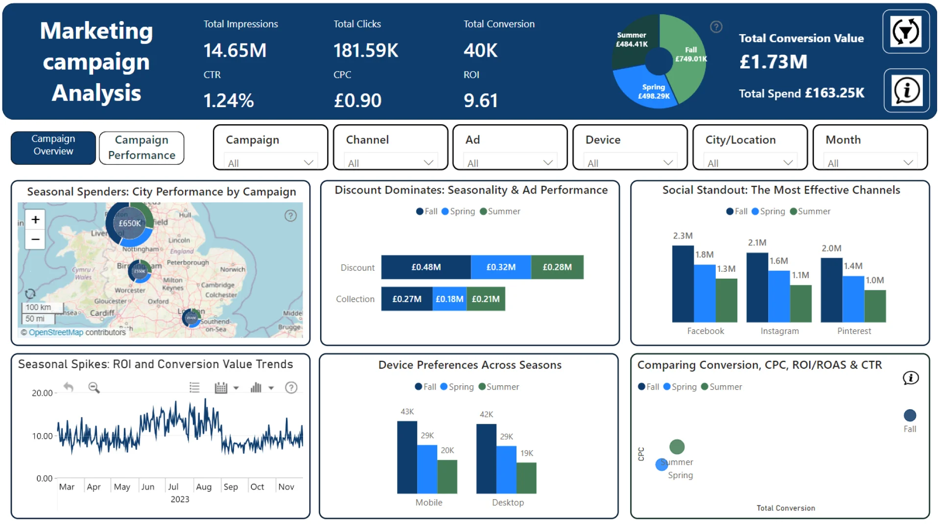Zoom in on the map
The height and width of the screenshot is (528, 940).
pos(35,220)
